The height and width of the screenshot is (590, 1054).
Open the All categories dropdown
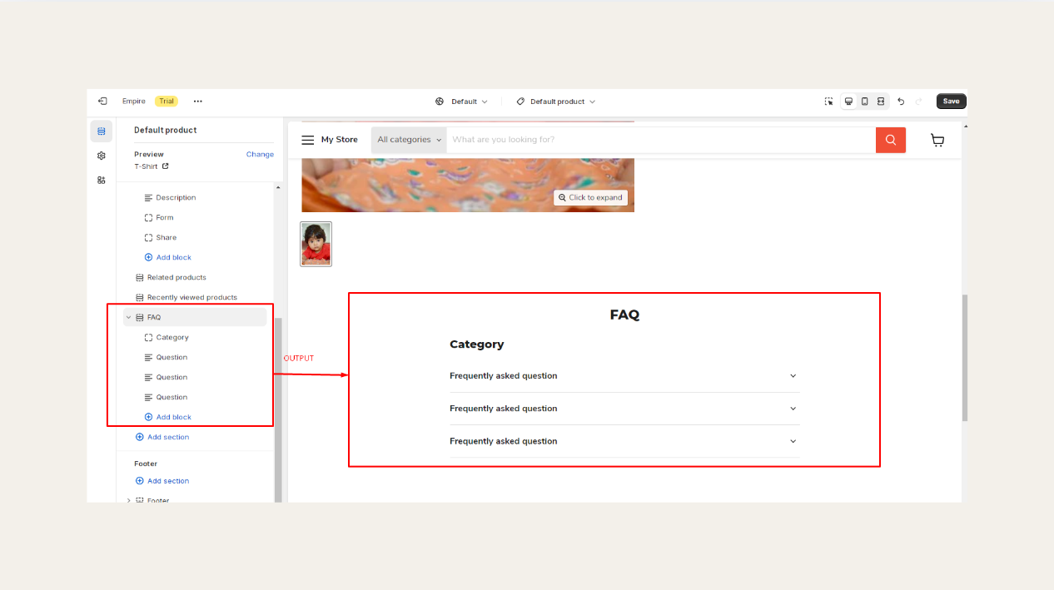click(409, 140)
